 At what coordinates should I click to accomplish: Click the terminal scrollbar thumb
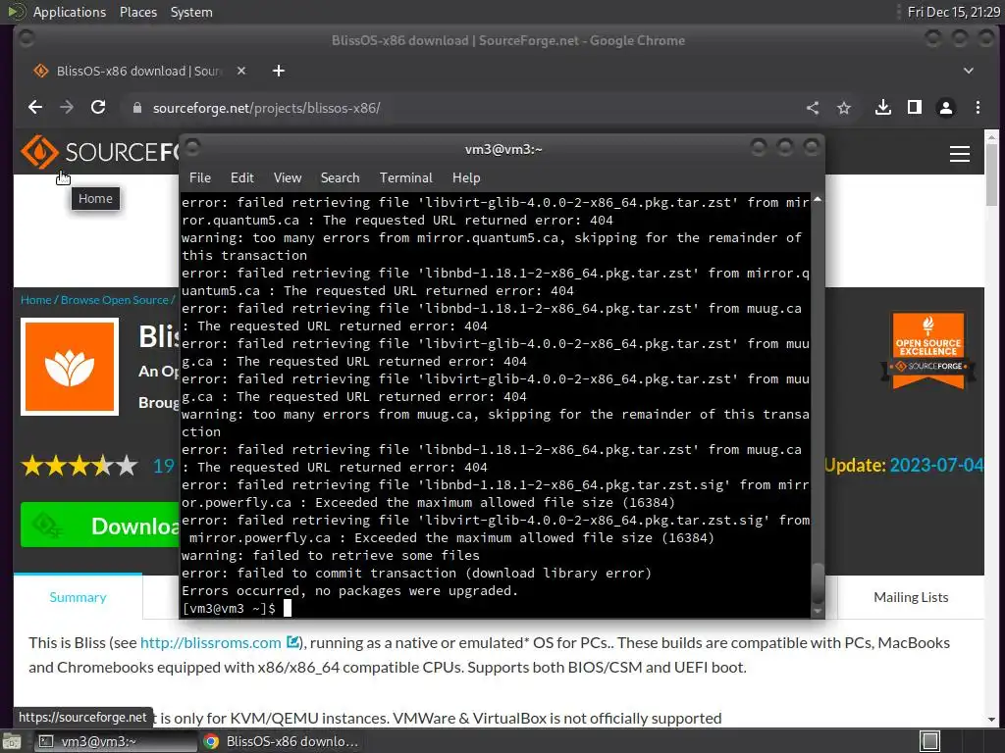coord(818,582)
